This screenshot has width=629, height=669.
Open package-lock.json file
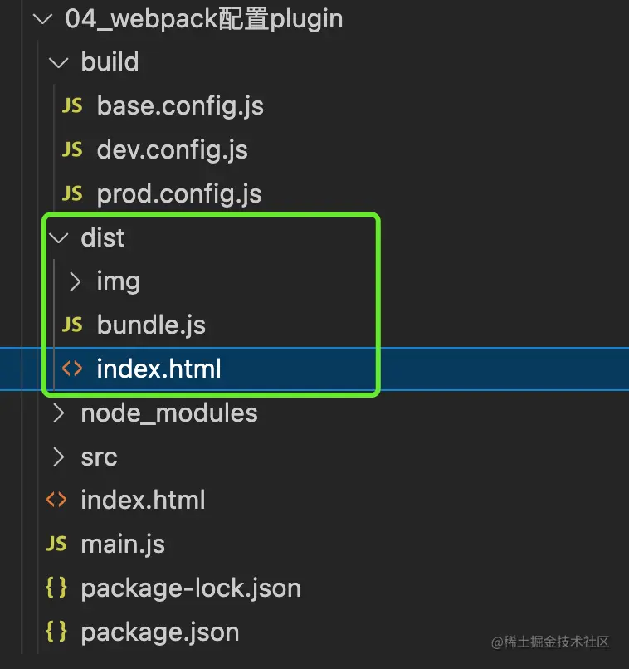(x=191, y=588)
